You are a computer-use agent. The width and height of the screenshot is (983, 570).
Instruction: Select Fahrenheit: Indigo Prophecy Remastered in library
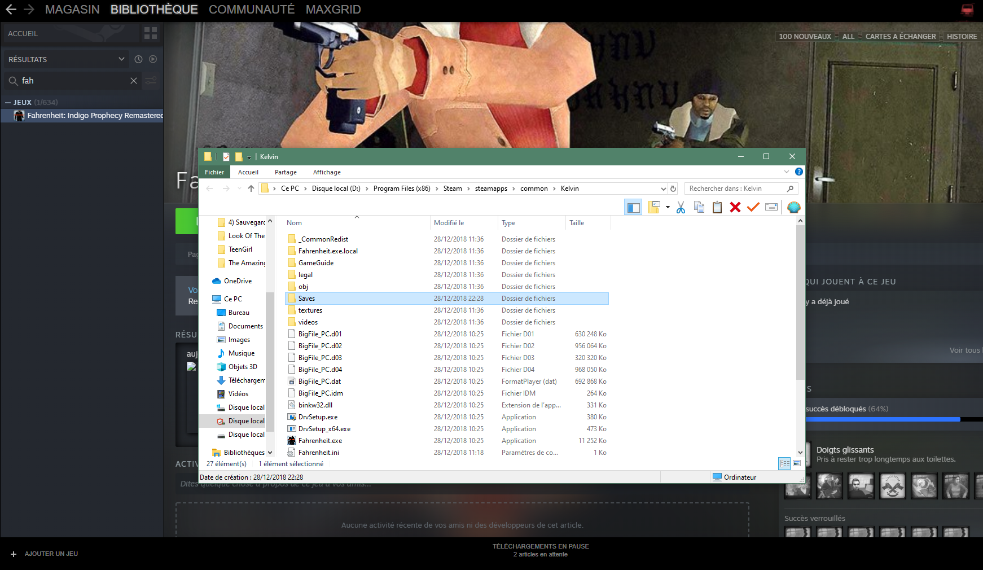click(x=82, y=116)
